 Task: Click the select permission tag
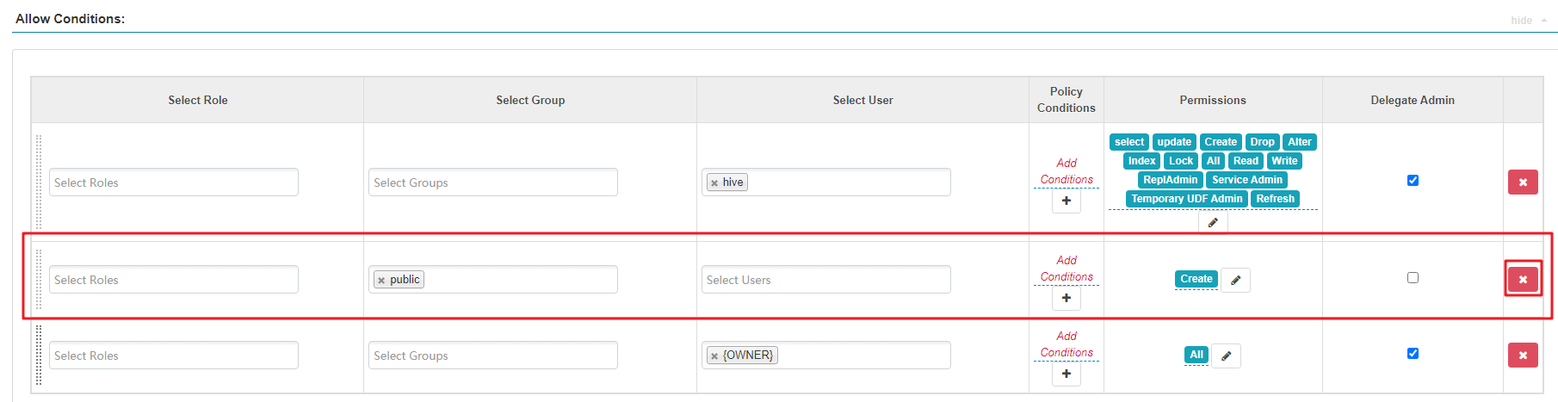[x=1129, y=142]
